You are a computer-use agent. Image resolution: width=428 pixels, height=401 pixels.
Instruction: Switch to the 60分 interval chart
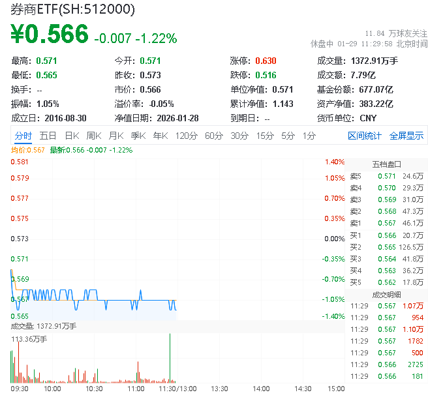point(214,136)
